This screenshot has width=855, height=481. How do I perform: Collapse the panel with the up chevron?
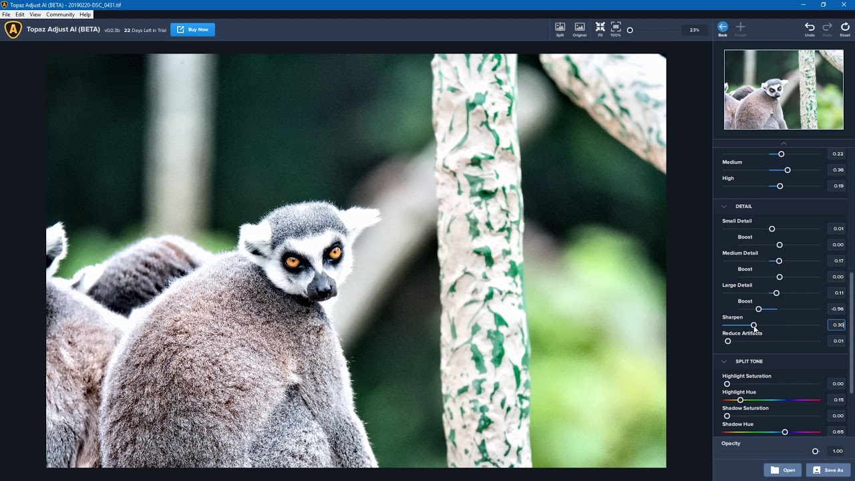[784, 144]
